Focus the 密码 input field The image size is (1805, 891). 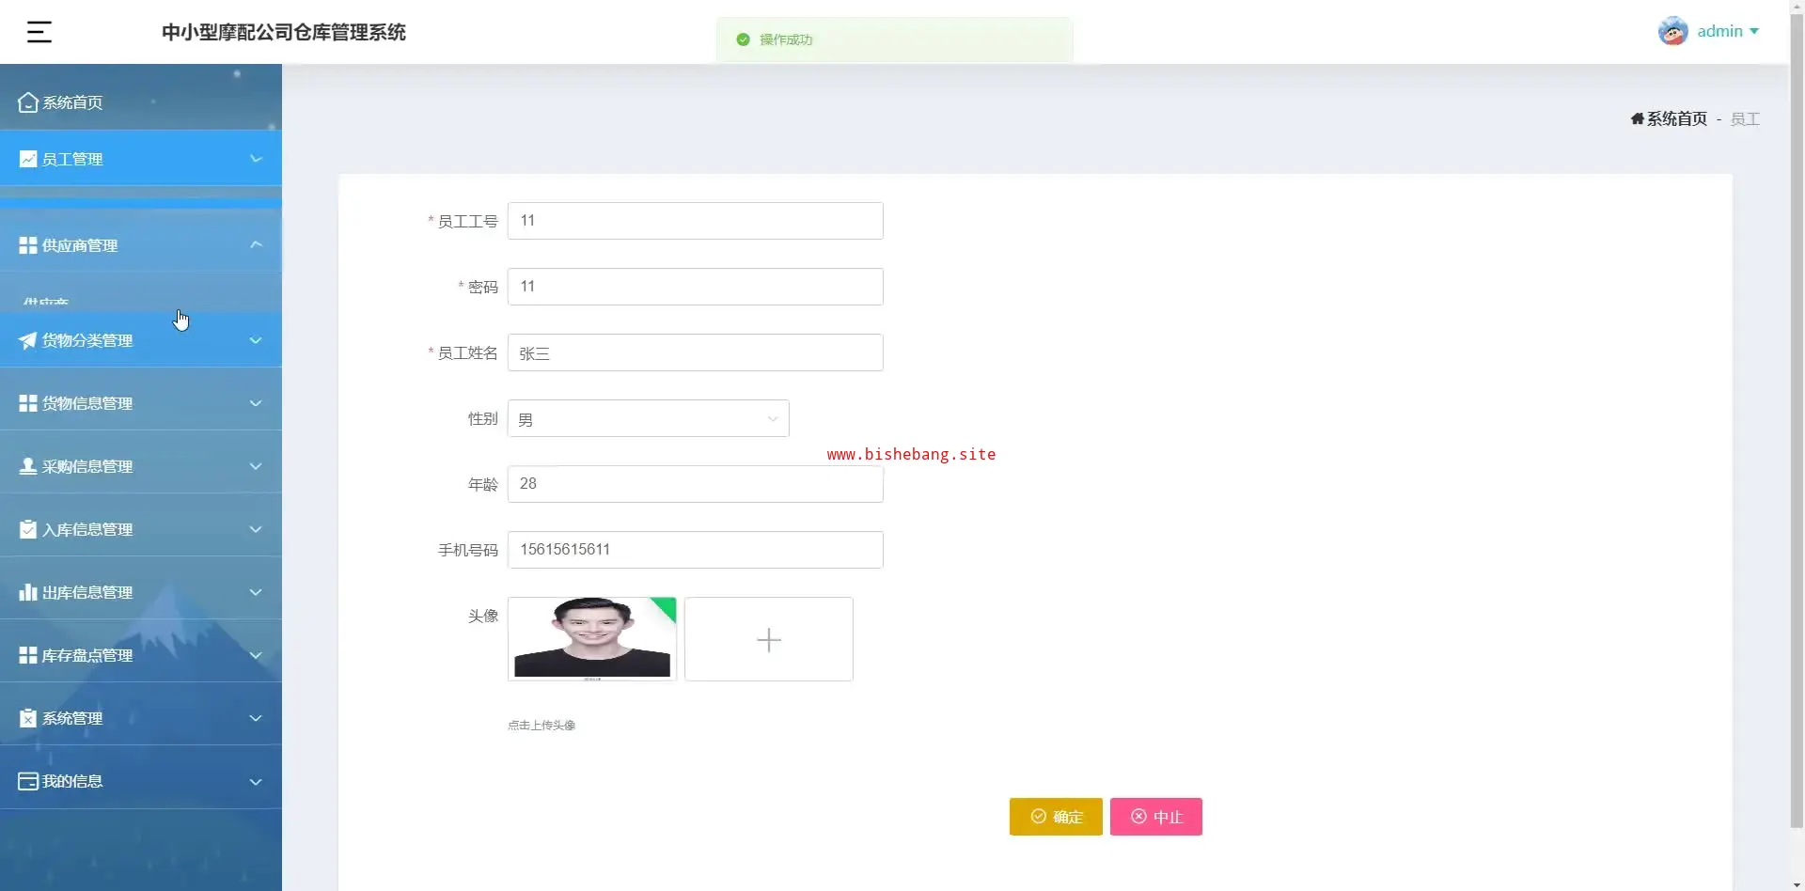[696, 287]
